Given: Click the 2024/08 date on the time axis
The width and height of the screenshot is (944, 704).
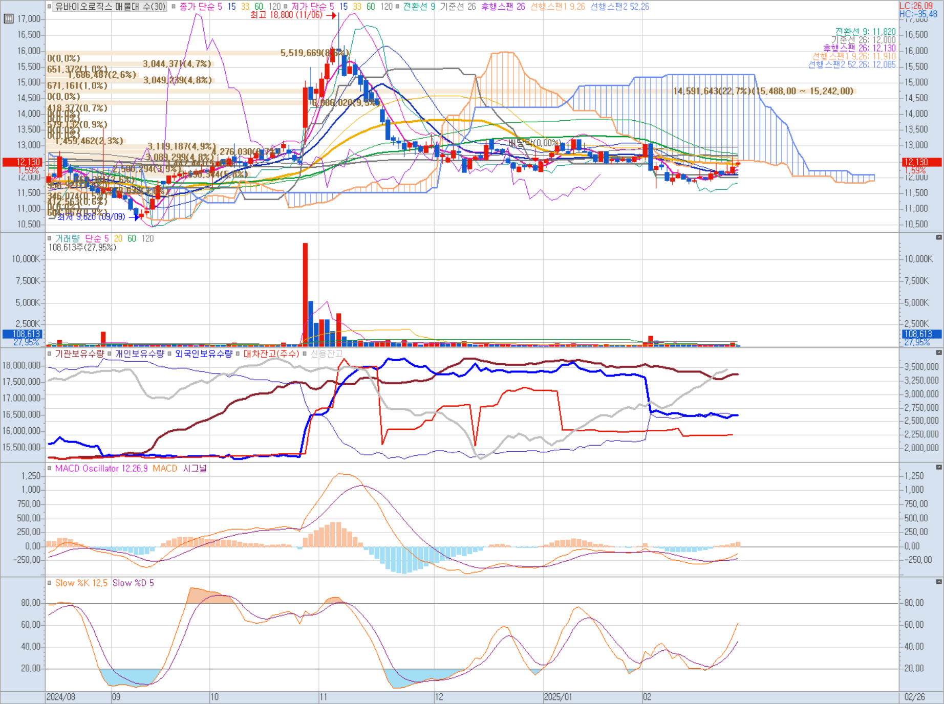Looking at the screenshot, I should click(61, 697).
